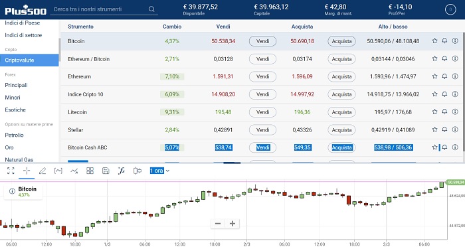Screen dimensions: 465x247
Task: Click the 50.538,34 price label on chart
Action: tap(455, 182)
